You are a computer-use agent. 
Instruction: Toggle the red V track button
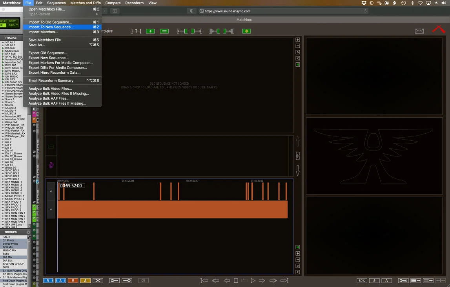[x=73, y=280]
